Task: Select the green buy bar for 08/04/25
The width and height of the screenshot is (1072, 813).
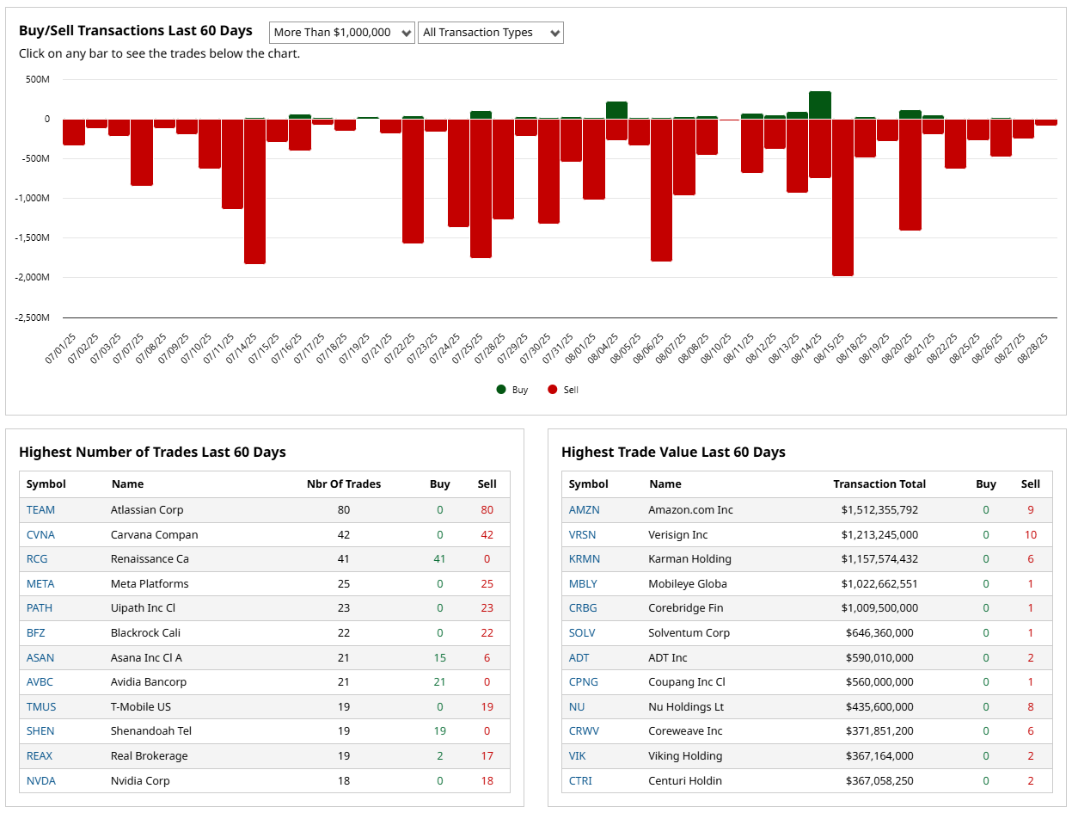Action: pos(616,110)
